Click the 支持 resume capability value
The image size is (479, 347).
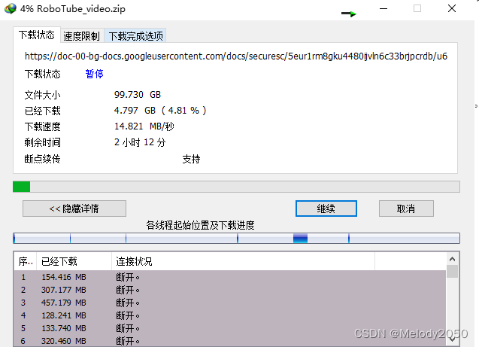click(x=191, y=159)
